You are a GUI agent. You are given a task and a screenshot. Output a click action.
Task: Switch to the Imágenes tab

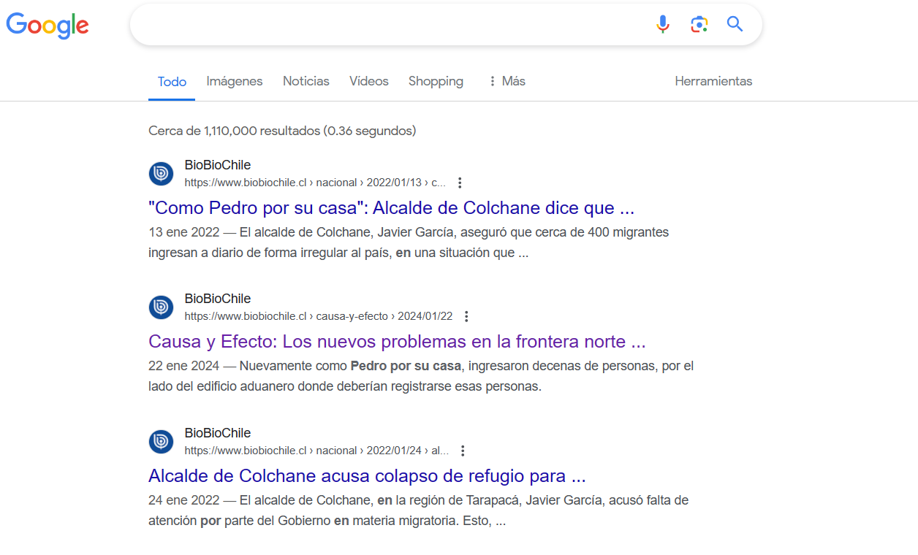(x=235, y=81)
